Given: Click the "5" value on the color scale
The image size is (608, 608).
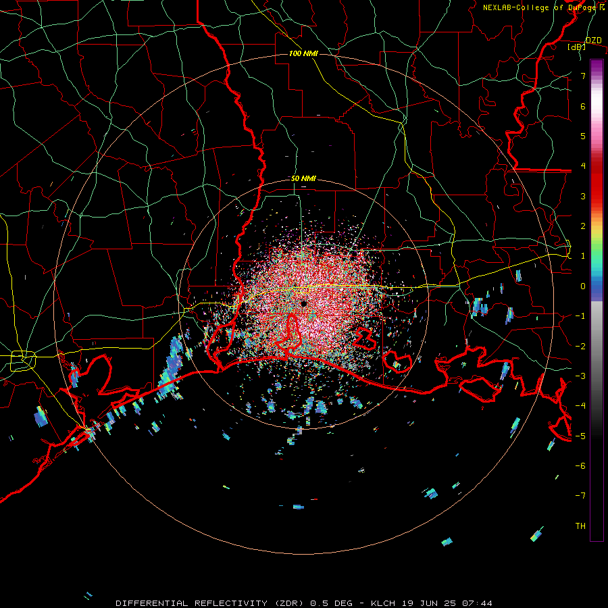Looking at the screenshot, I should pyautogui.click(x=583, y=136).
